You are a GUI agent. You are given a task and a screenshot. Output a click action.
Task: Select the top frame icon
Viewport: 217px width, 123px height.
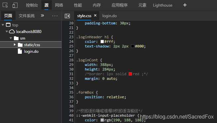pyautogui.click(x=8, y=25)
